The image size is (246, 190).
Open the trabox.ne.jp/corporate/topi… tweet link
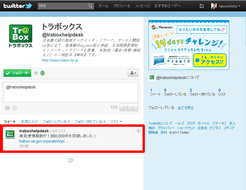pyautogui.click(x=44, y=141)
